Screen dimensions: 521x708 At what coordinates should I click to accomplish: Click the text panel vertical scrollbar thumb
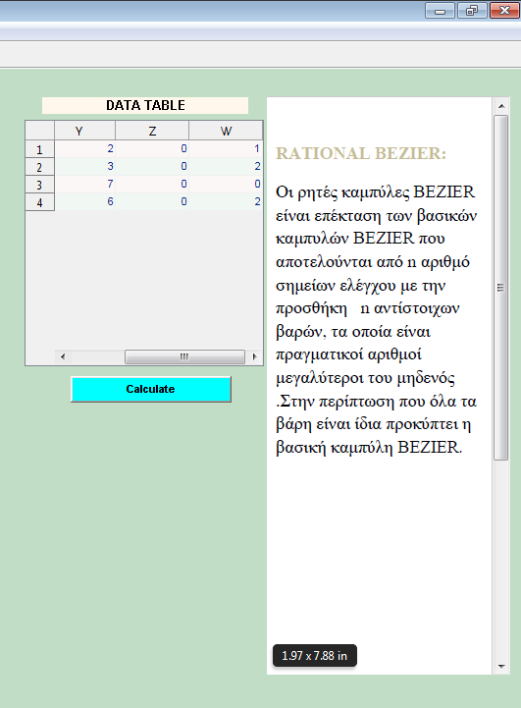[x=501, y=288]
